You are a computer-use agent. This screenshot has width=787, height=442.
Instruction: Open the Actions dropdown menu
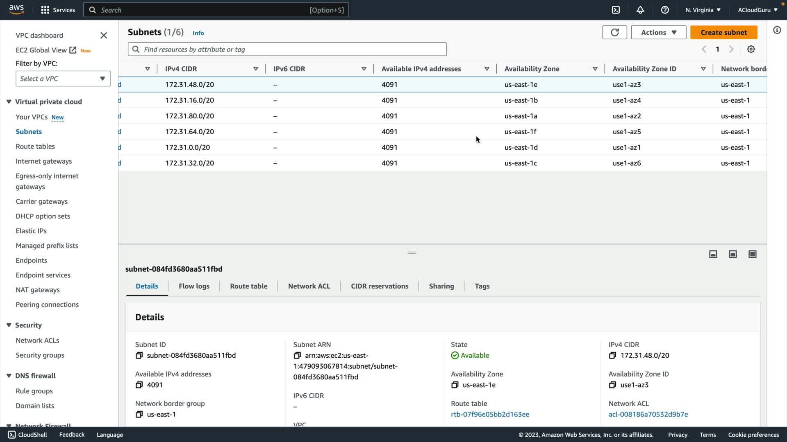(x=658, y=32)
